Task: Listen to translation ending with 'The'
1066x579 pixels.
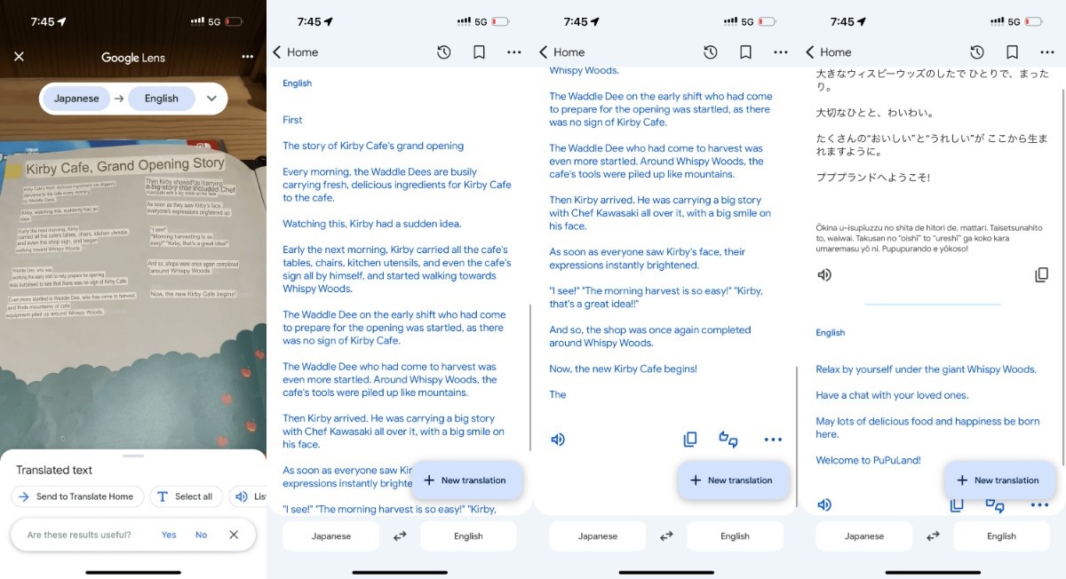Action: pyautogui.click(x=558, y=440)
